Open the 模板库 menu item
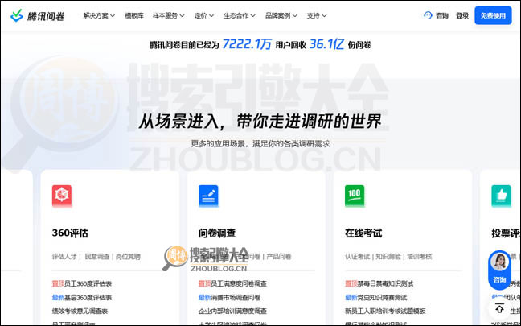This screenshot has width=521, height=326. click(x=134, y=15)
